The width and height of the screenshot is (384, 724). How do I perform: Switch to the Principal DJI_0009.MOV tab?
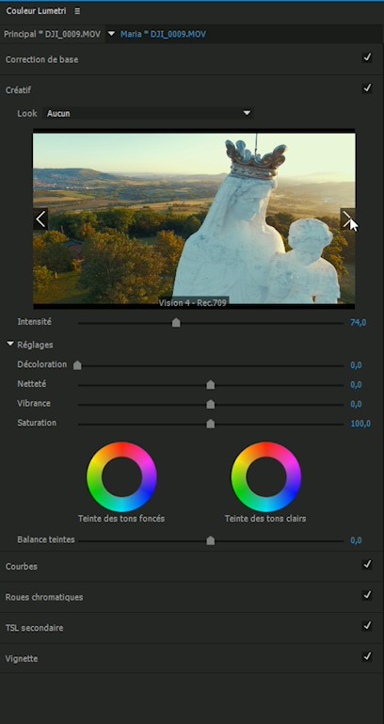[52, 34]
